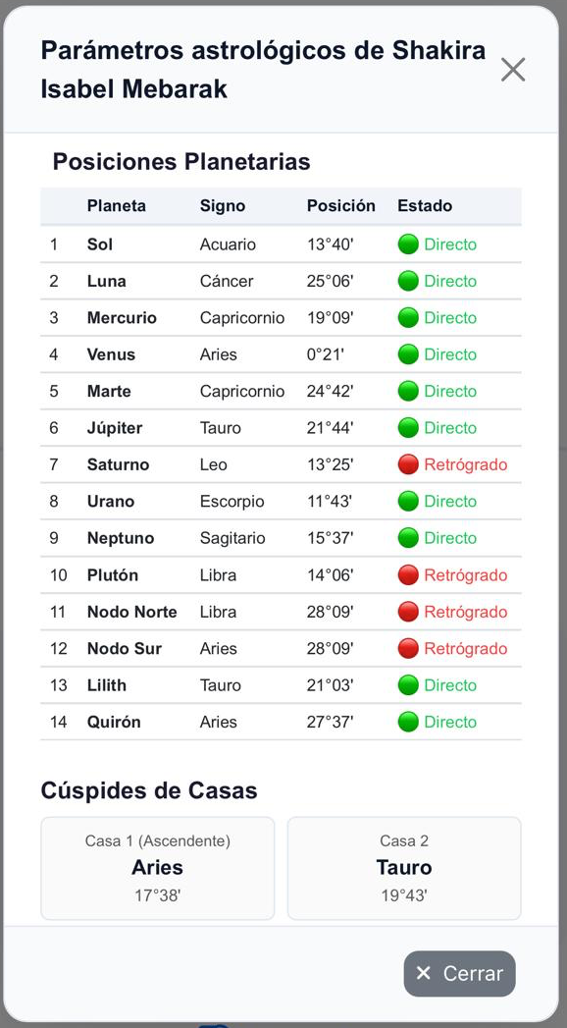Image resolution: width=567 pixels, height=1028 pixels.
Task: Click the green dot for Venus
Action: (x=408, y=354)
